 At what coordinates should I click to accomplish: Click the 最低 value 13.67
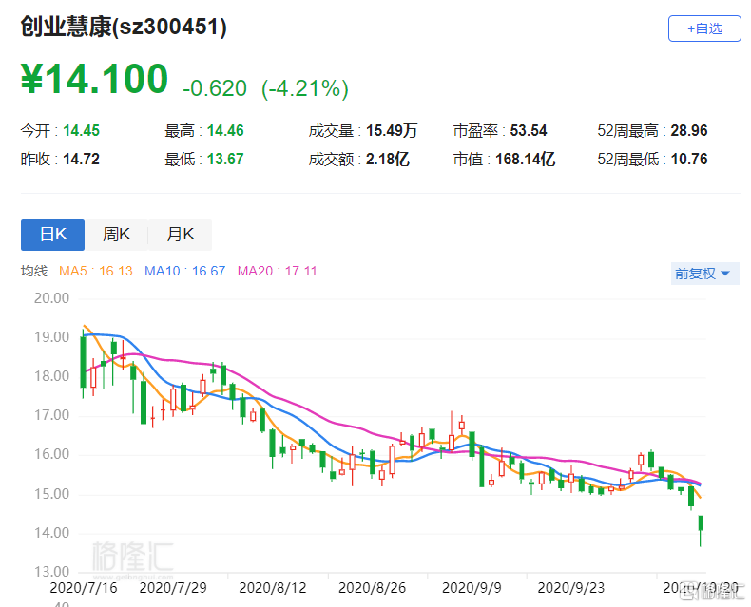225,159
